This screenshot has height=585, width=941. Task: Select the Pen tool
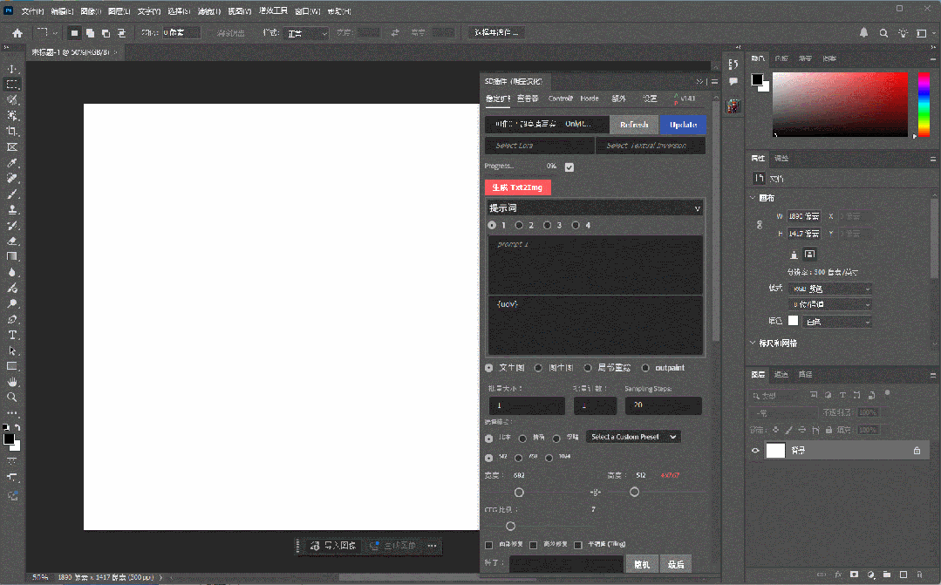click(12, 319)
